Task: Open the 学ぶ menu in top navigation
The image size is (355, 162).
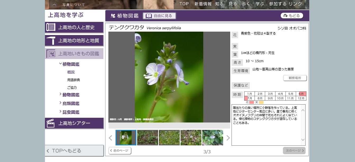Action: (260, 4)
